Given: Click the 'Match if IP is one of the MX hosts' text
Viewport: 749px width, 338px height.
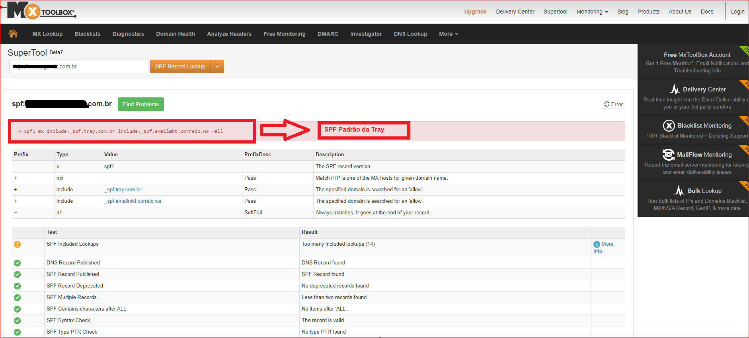Looking at the screenshot, I should click(x=381, y=178).
